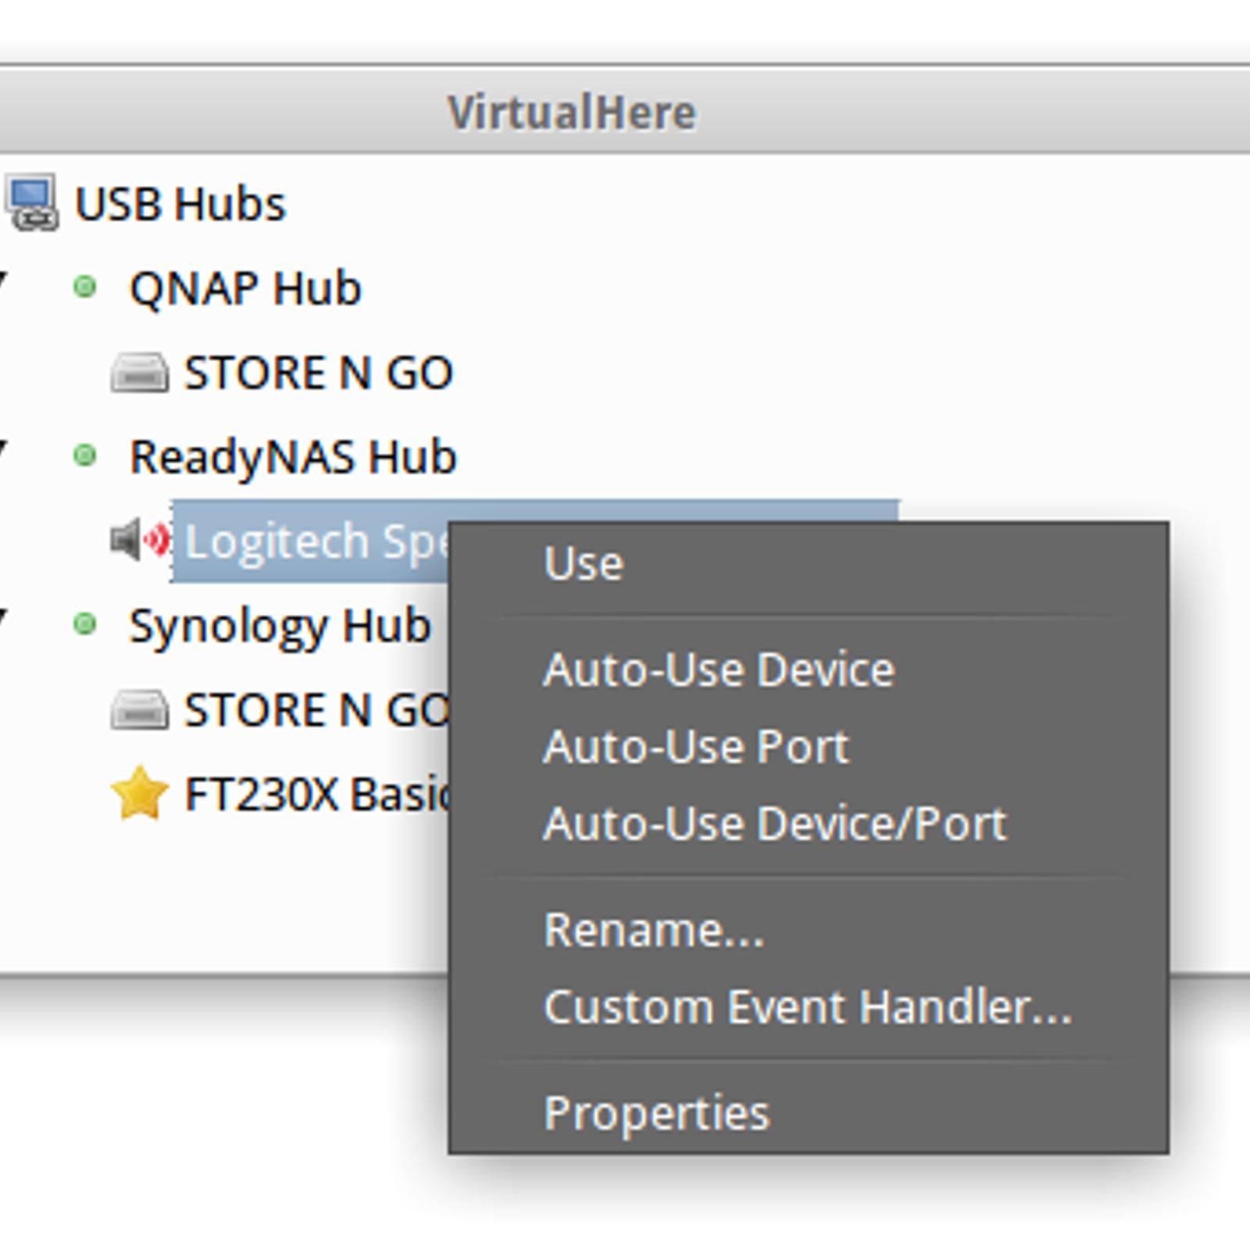Collapse the QNAP Hub tree node

click(3, 280)
